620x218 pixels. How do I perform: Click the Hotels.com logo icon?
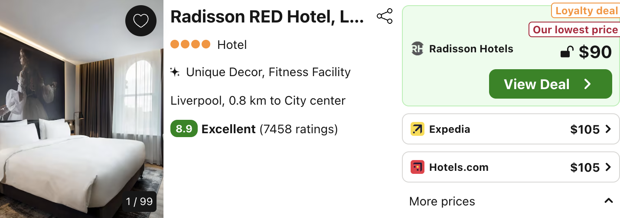418,167
